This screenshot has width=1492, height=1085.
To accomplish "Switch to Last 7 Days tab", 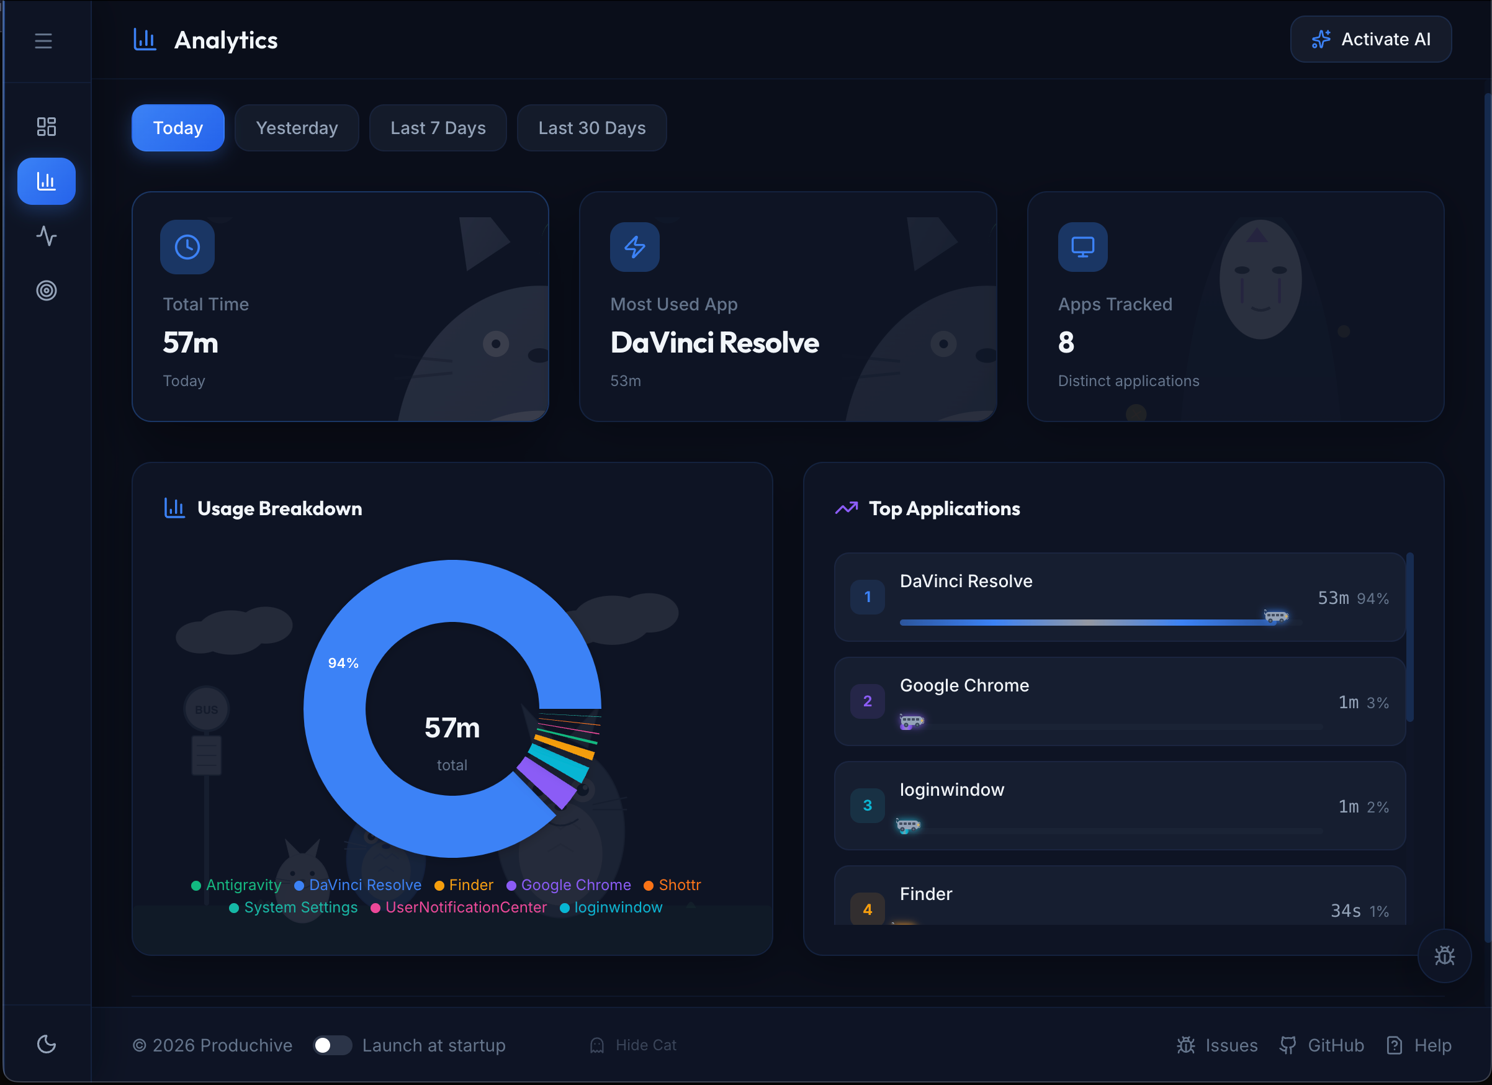I will (x=438, y=128).
